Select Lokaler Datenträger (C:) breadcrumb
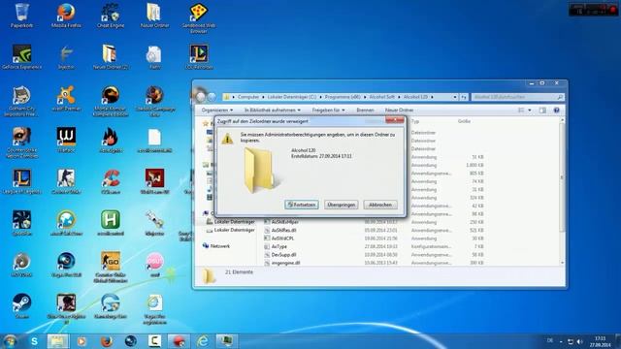The height and width of the screenshot is (349, 621). tap(292, 97)
